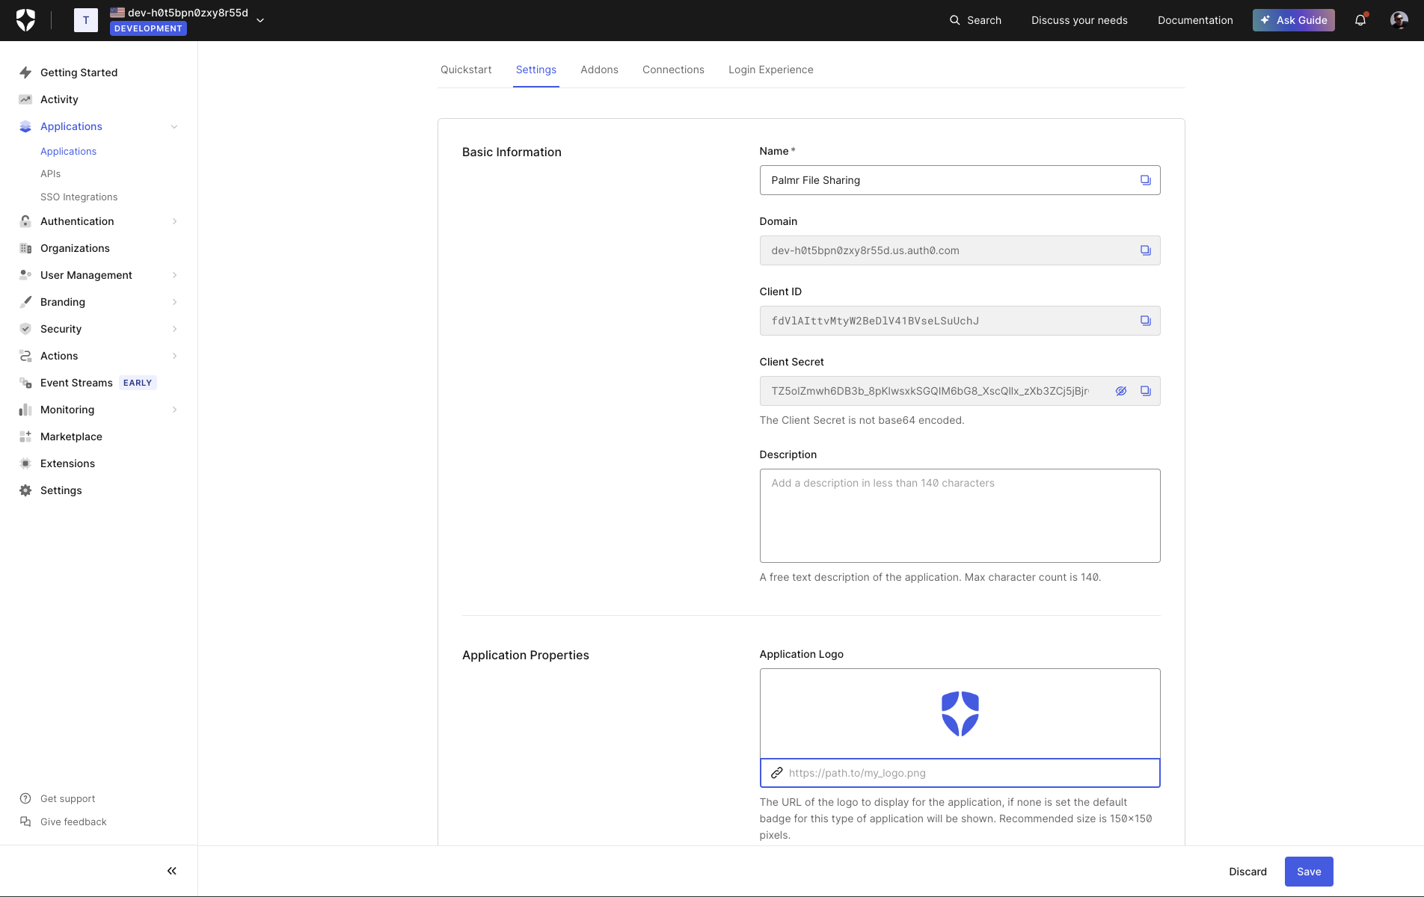Open the tenant switcher dropdown chevron
Image resolution: width=1424 pixels, height=897 pixels.
pos(260,20)
